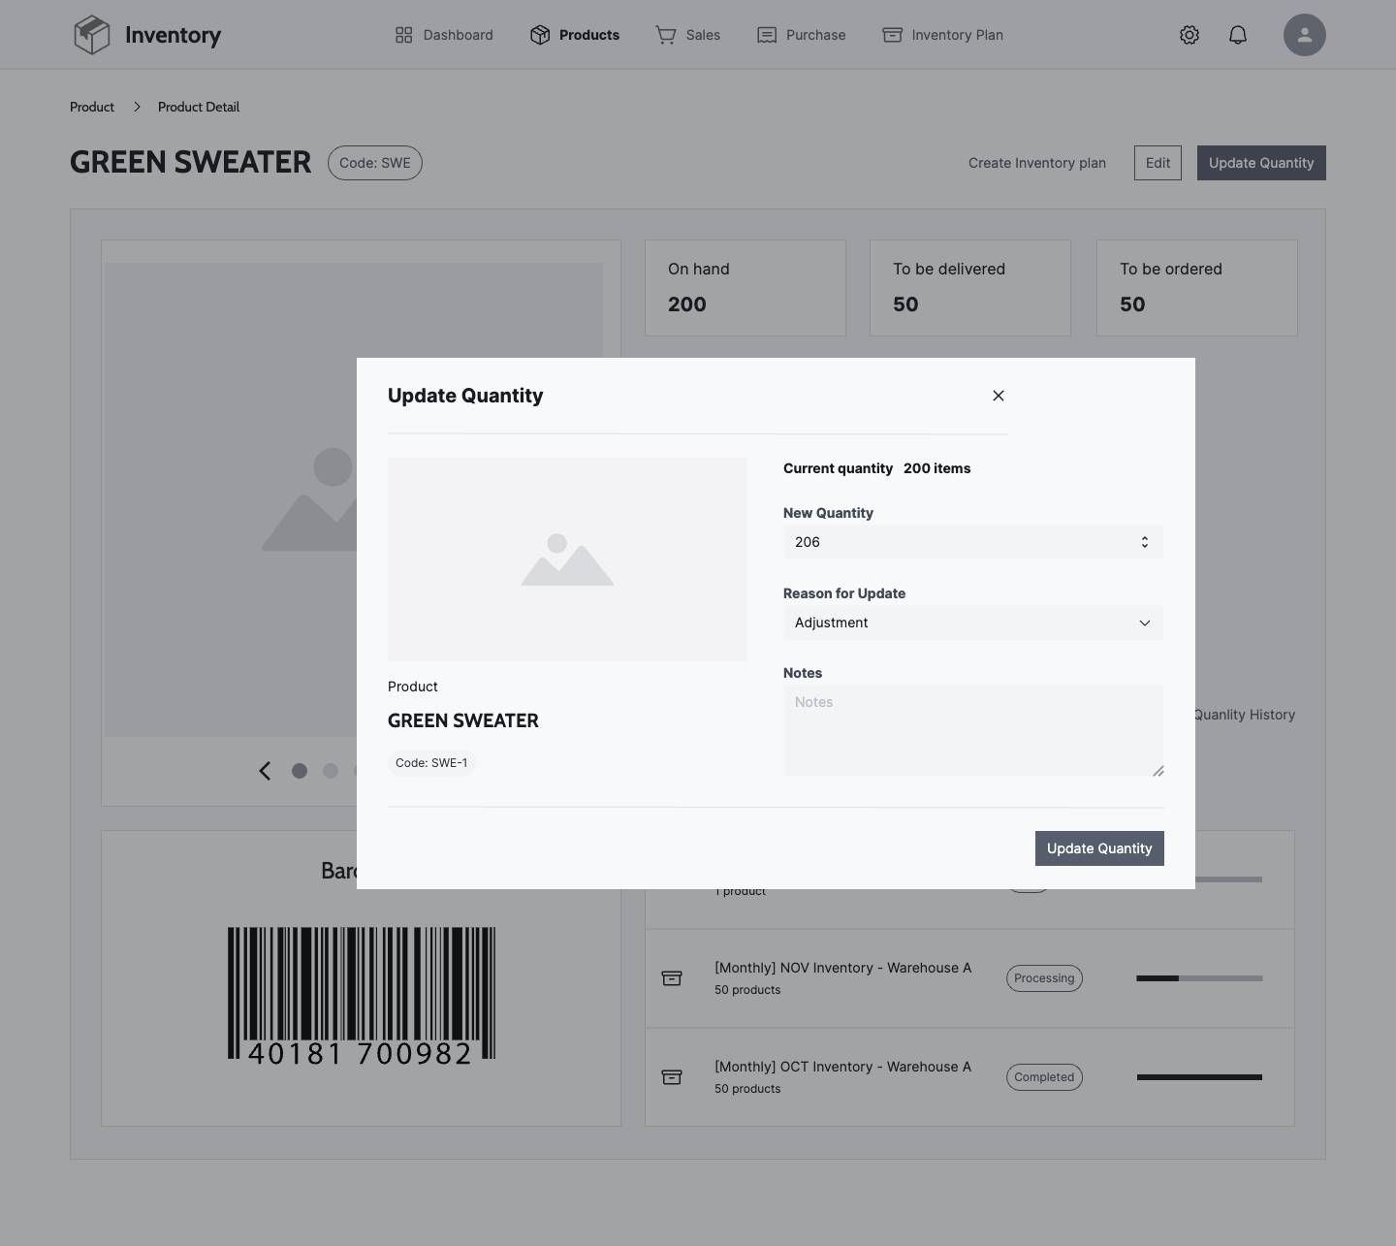This screenshot has height=1246, width=1396.
Task: Click the Product Detail breadcrumb
Action: pos(199,107)
